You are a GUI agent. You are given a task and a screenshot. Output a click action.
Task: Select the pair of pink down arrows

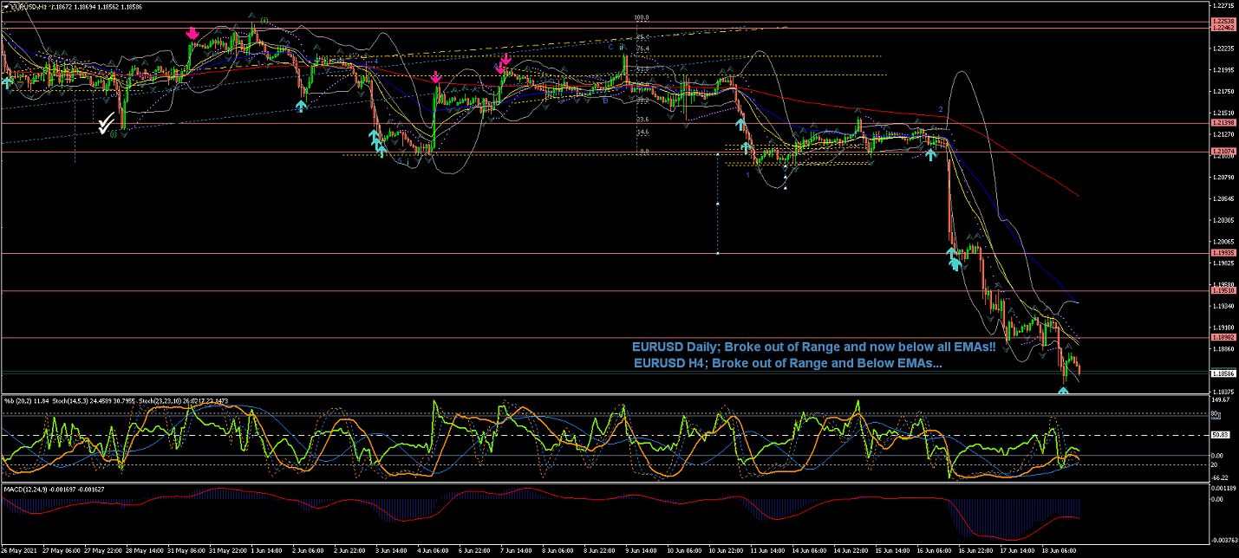(x=502, y=63)
